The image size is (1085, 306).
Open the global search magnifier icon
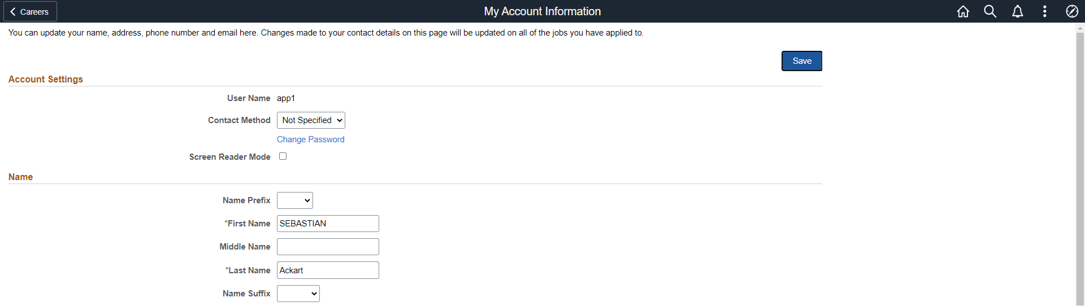click(990, 11)
